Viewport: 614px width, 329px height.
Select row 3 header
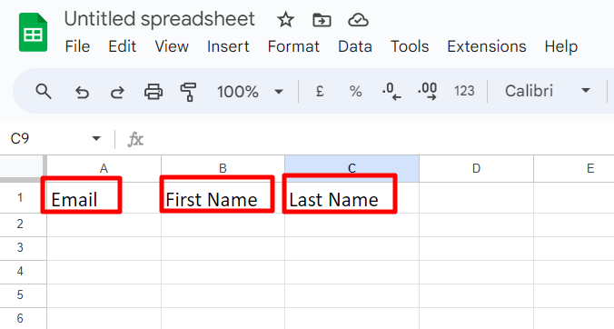click(x=23, y=248)
